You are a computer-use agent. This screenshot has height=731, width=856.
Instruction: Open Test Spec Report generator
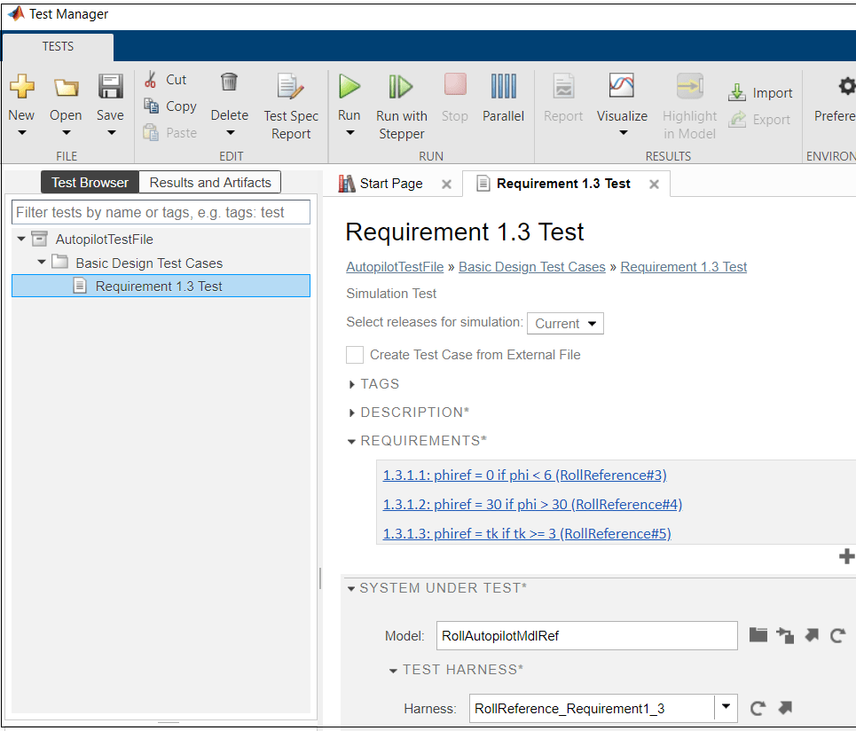tap(291, 87)
